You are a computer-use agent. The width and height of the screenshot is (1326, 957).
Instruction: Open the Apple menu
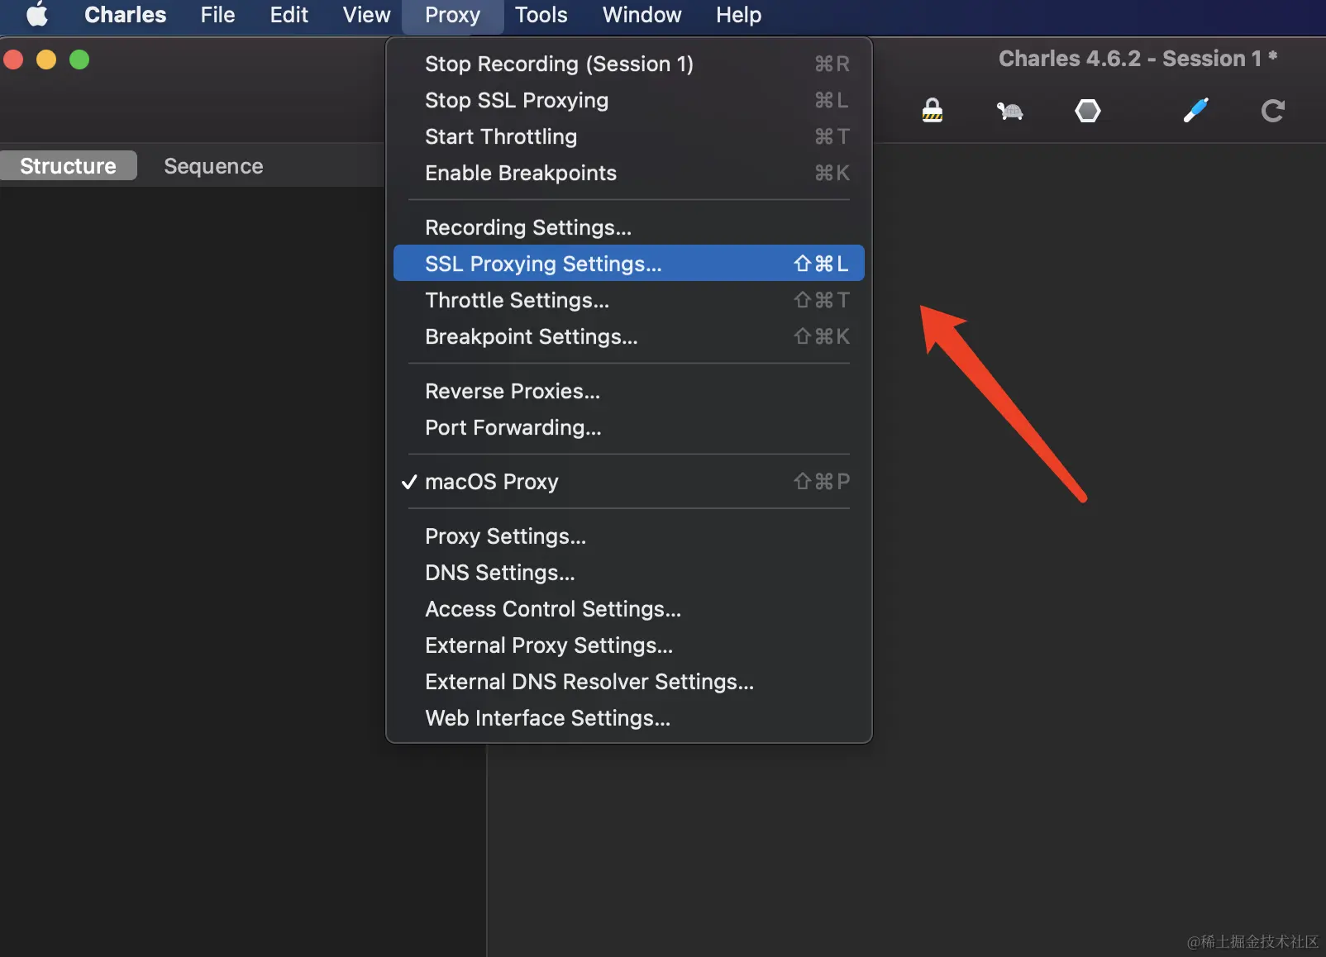pyautogui.click(x=37, y=15)
